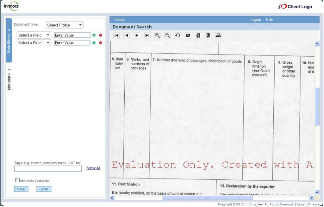Click the Document Type label
The width and height of the screenshot is (324, 207).
pos(26,24)
